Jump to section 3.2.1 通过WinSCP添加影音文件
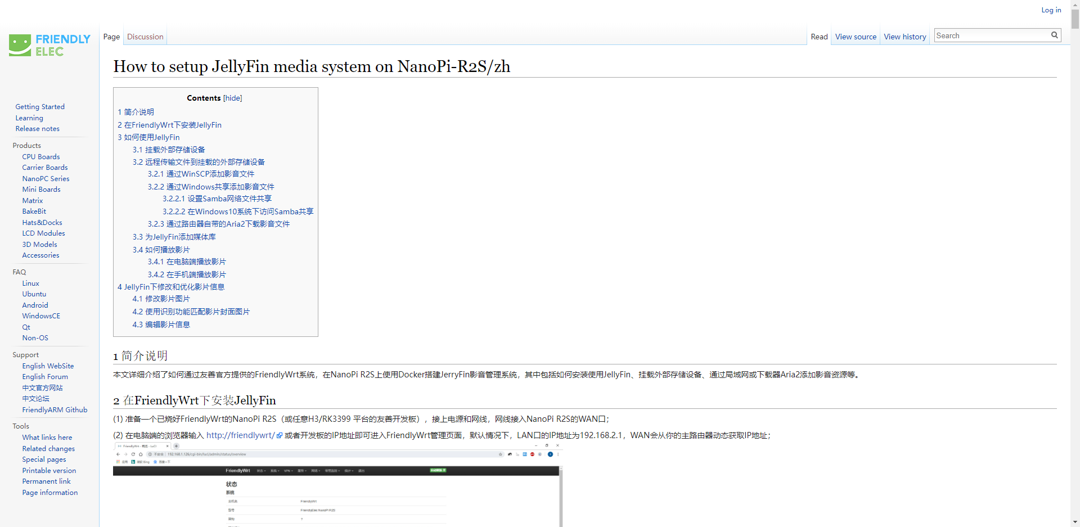The height and width of the screenshot is (527, 1080). tap(201, 174)
